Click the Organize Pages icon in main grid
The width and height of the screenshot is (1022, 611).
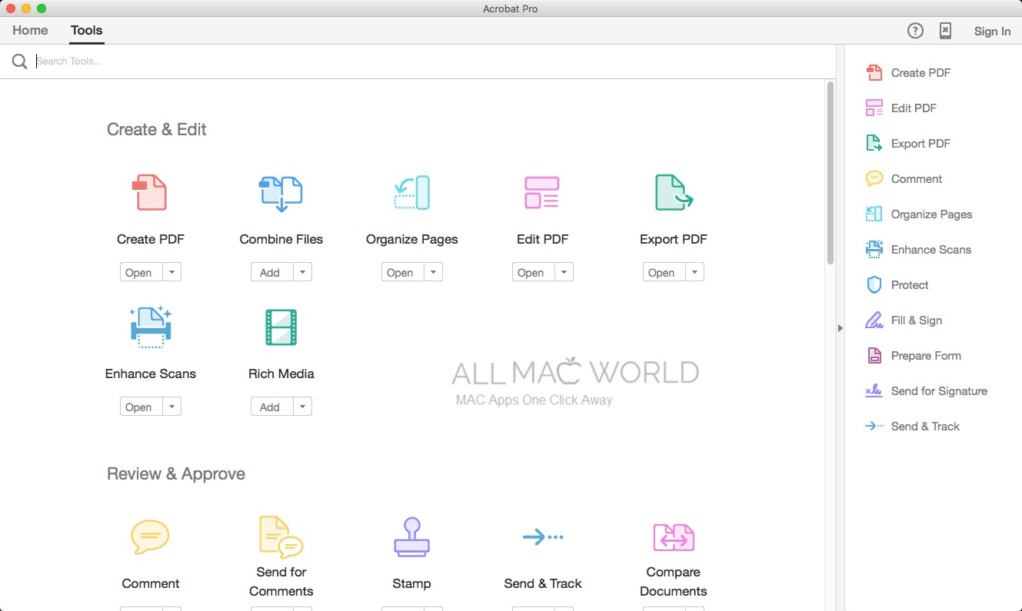[x=411, y=192]
